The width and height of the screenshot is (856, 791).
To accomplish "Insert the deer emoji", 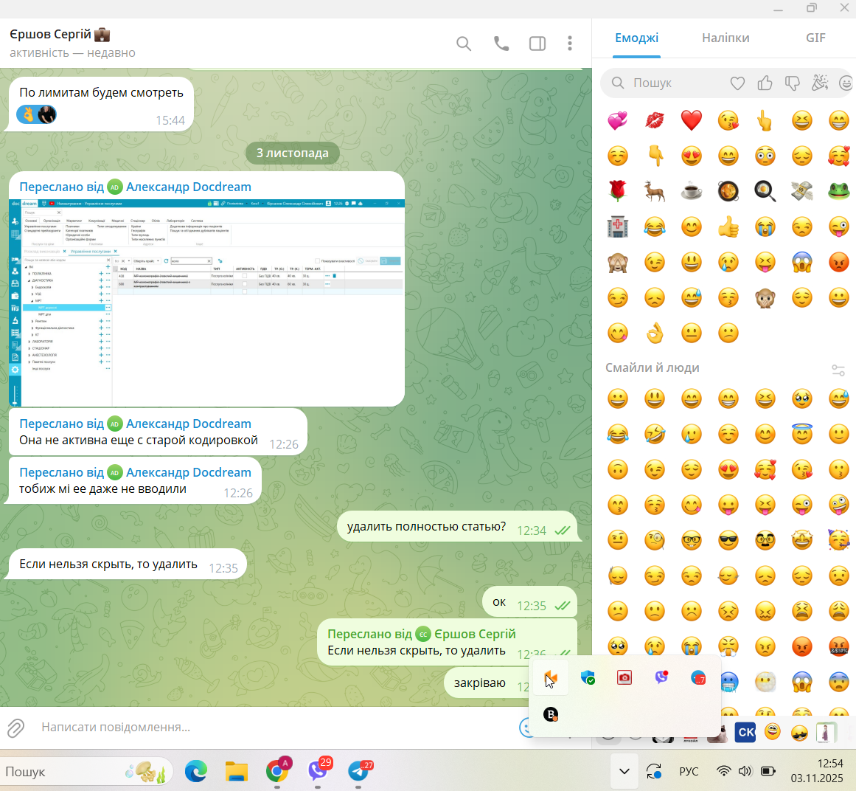I will [655, 191].
